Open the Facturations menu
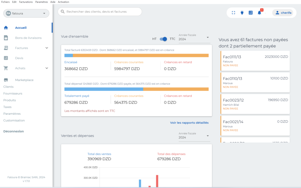The image size is (301, 188). click(26, 2)
